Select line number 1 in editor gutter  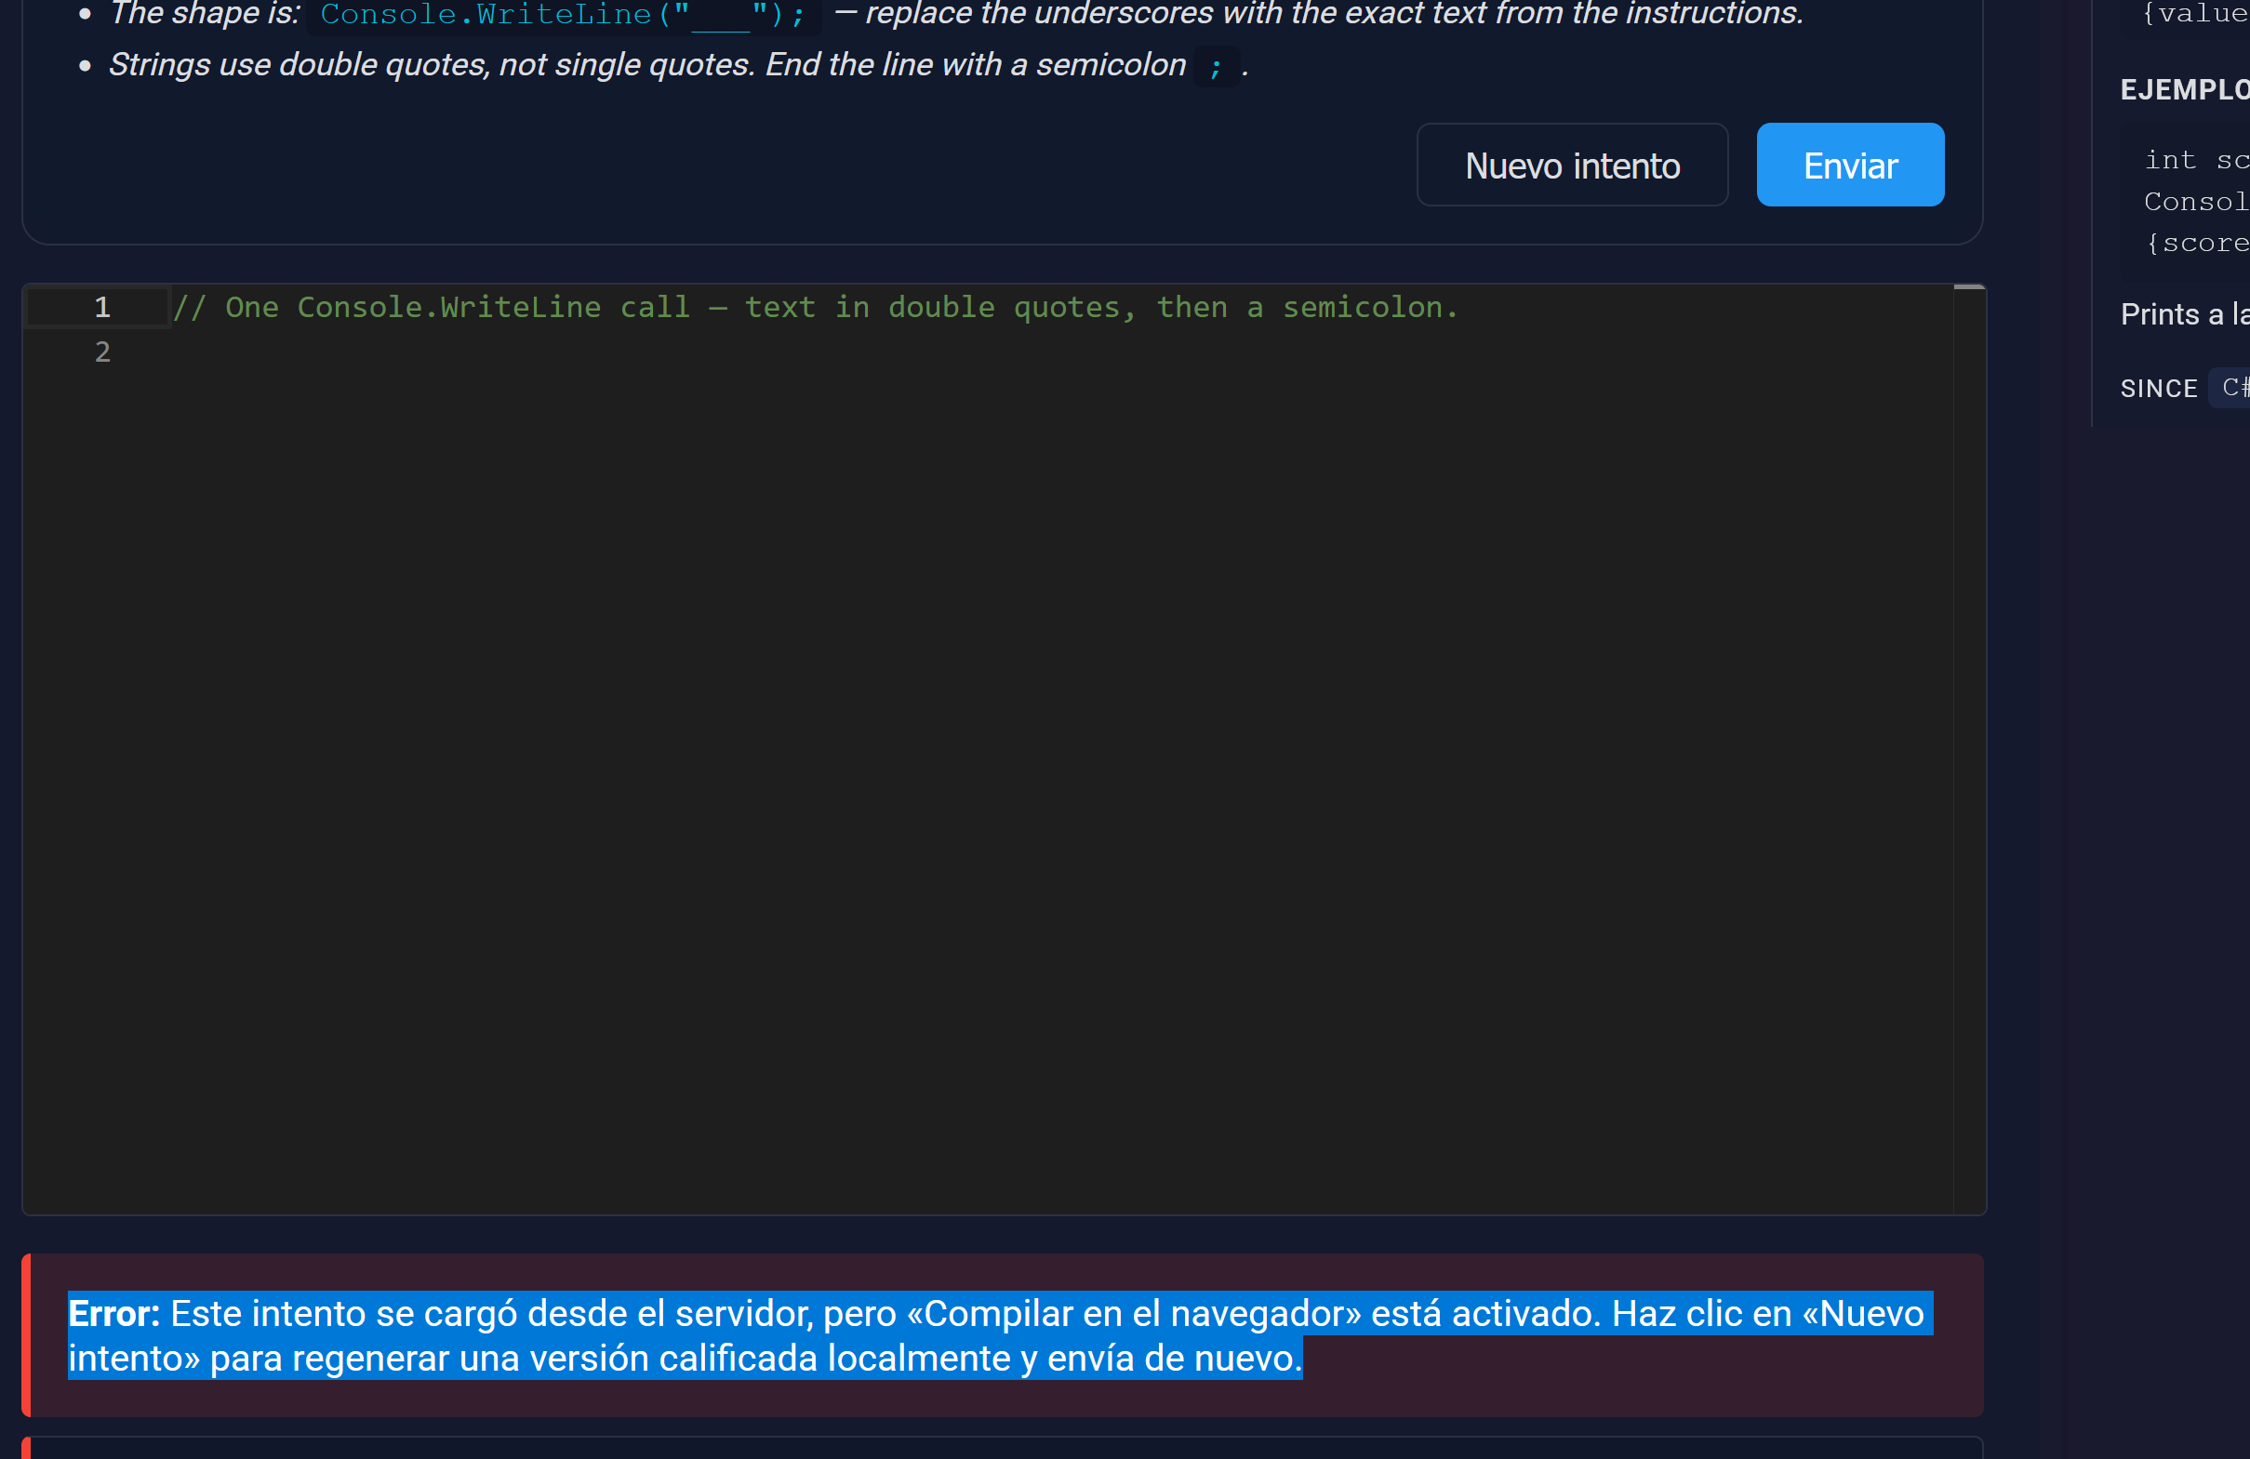pos(102,308)
